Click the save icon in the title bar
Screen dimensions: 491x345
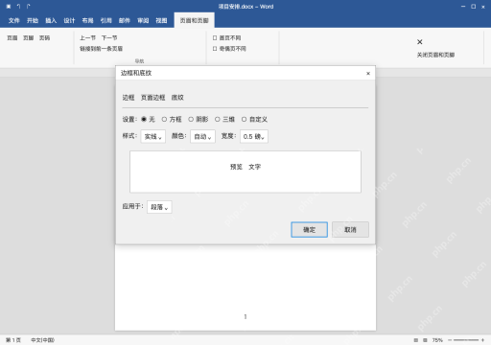pos(9,7)
